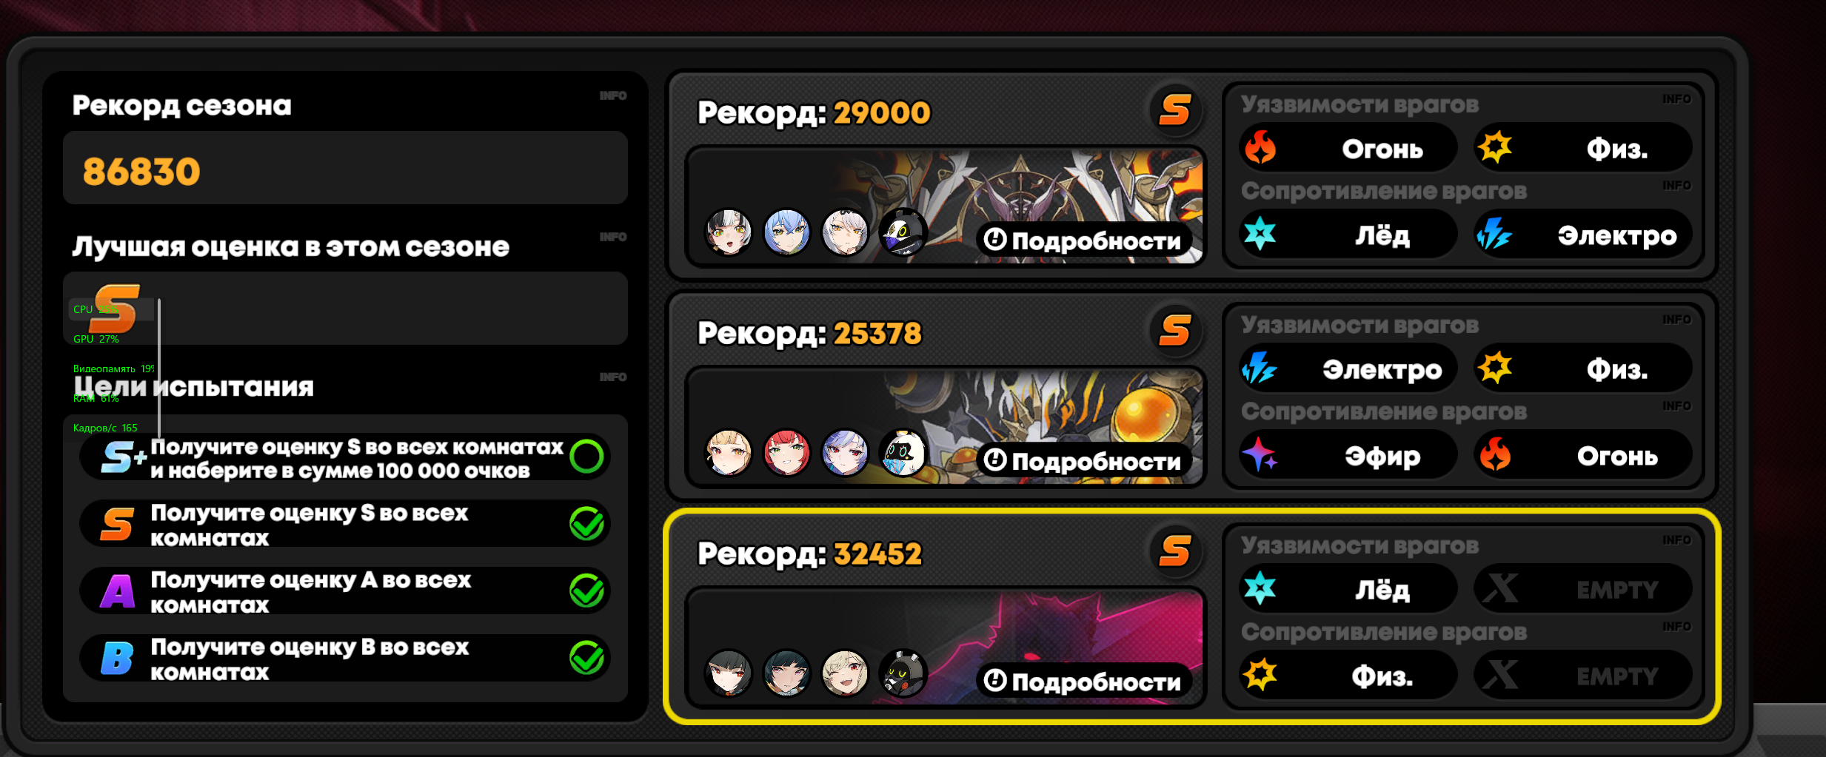Click INFO next to Лучшая оценка в этом сезоне

pyautogui.click(x=613, y=238)
